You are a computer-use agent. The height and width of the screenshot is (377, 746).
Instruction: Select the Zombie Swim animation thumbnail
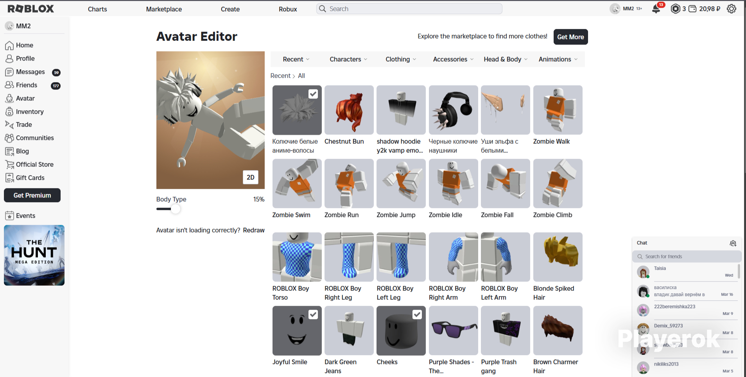click(297, 183)
